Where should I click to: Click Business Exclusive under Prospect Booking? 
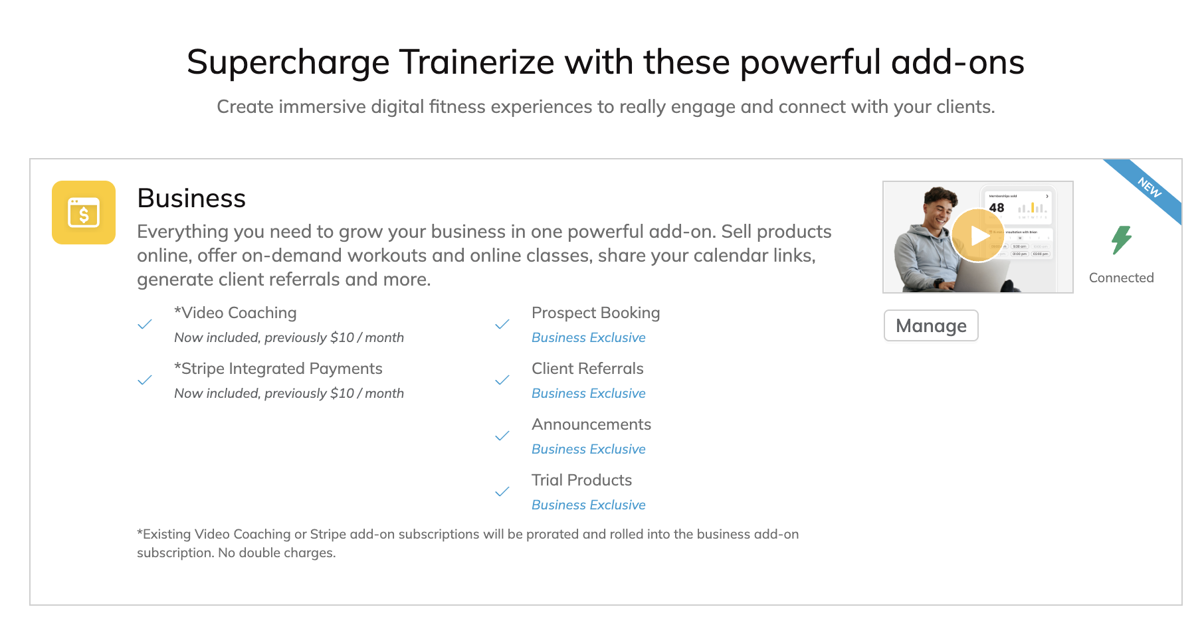coord(588,337)
